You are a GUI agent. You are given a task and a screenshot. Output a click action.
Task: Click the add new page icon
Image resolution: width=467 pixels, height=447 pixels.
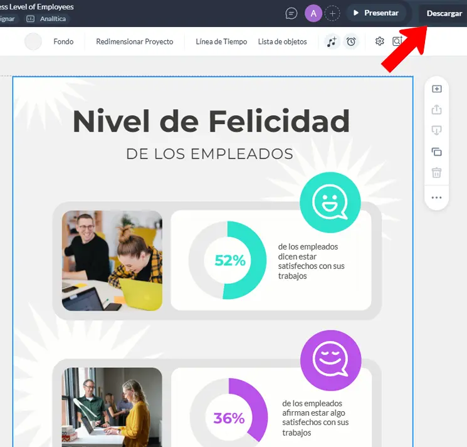pyautogui.click(x=437, y=89)
